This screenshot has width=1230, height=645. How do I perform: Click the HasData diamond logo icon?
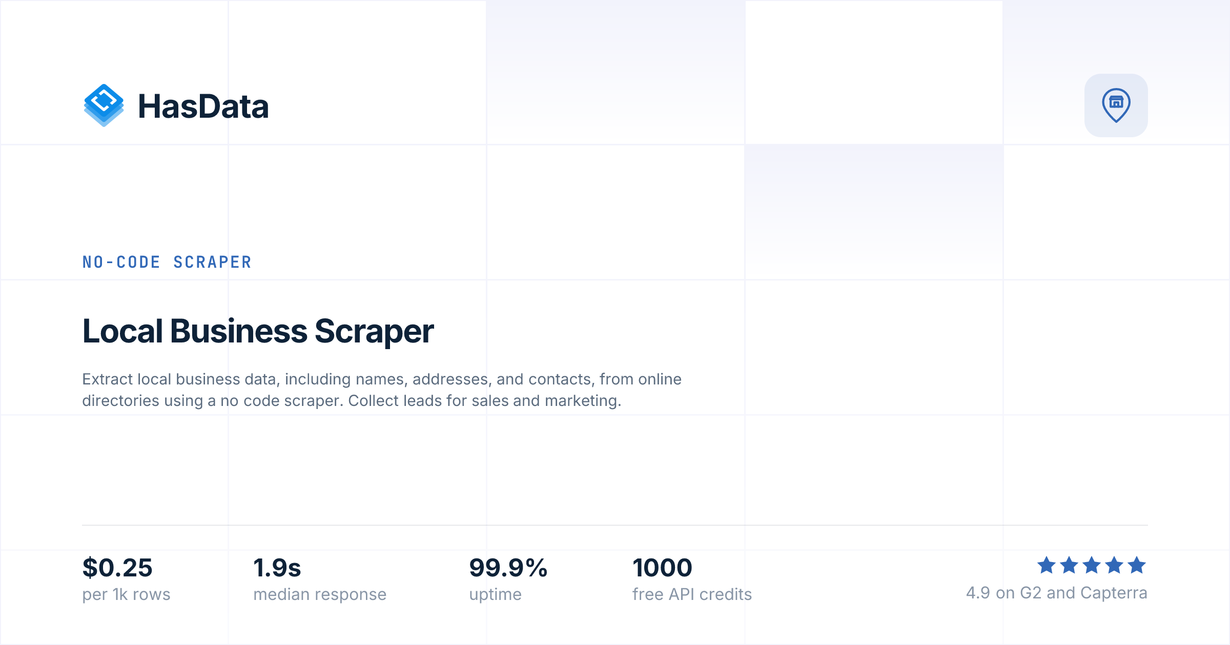pyautogui.click(x=104, y=105)
